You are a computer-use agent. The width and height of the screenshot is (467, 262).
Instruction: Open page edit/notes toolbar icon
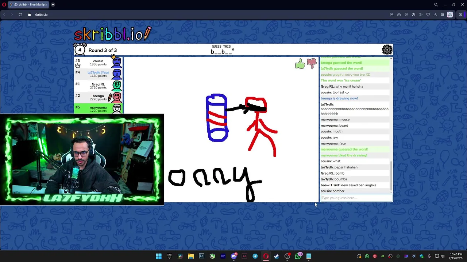pyautogui.click(x=391, y=15)
